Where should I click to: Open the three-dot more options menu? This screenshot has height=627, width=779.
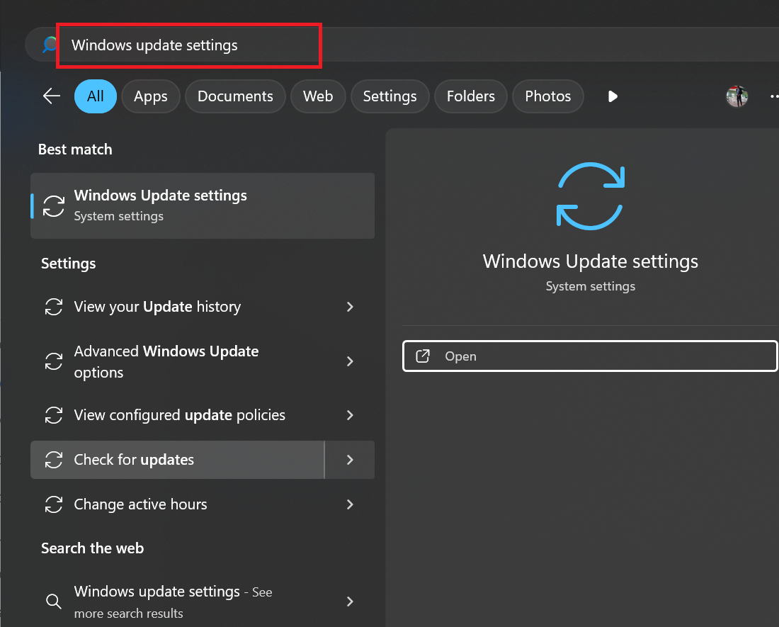click(x=774, y=96)
